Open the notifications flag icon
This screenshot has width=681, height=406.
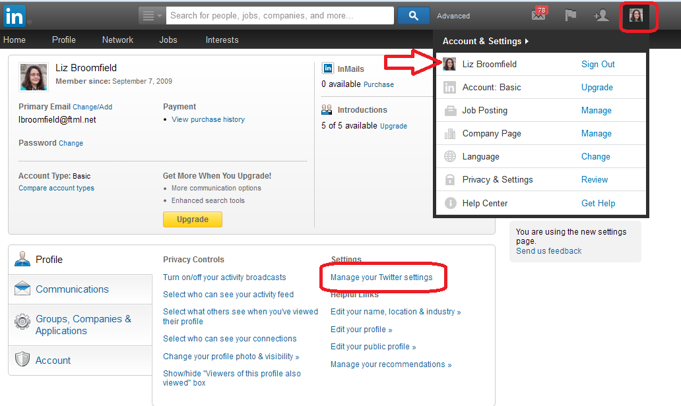[x=570, y=15]
